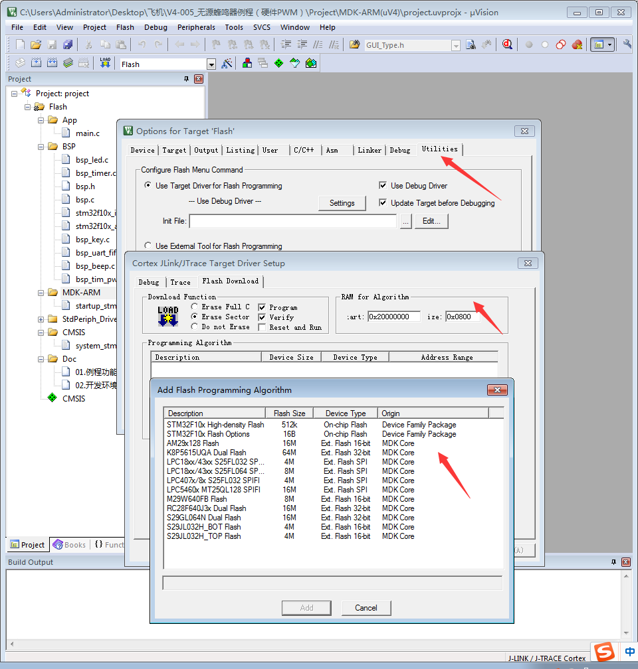Translate the current file
The image size is (638, 669).
(20, 63)
